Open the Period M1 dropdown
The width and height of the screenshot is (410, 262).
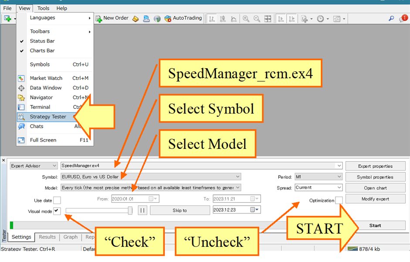point(319,176)
